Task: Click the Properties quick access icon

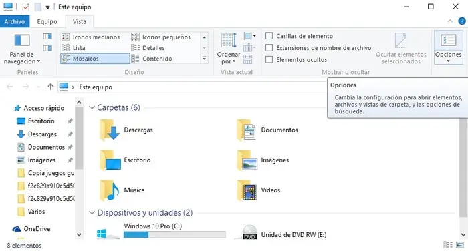Action: point(26,7)
